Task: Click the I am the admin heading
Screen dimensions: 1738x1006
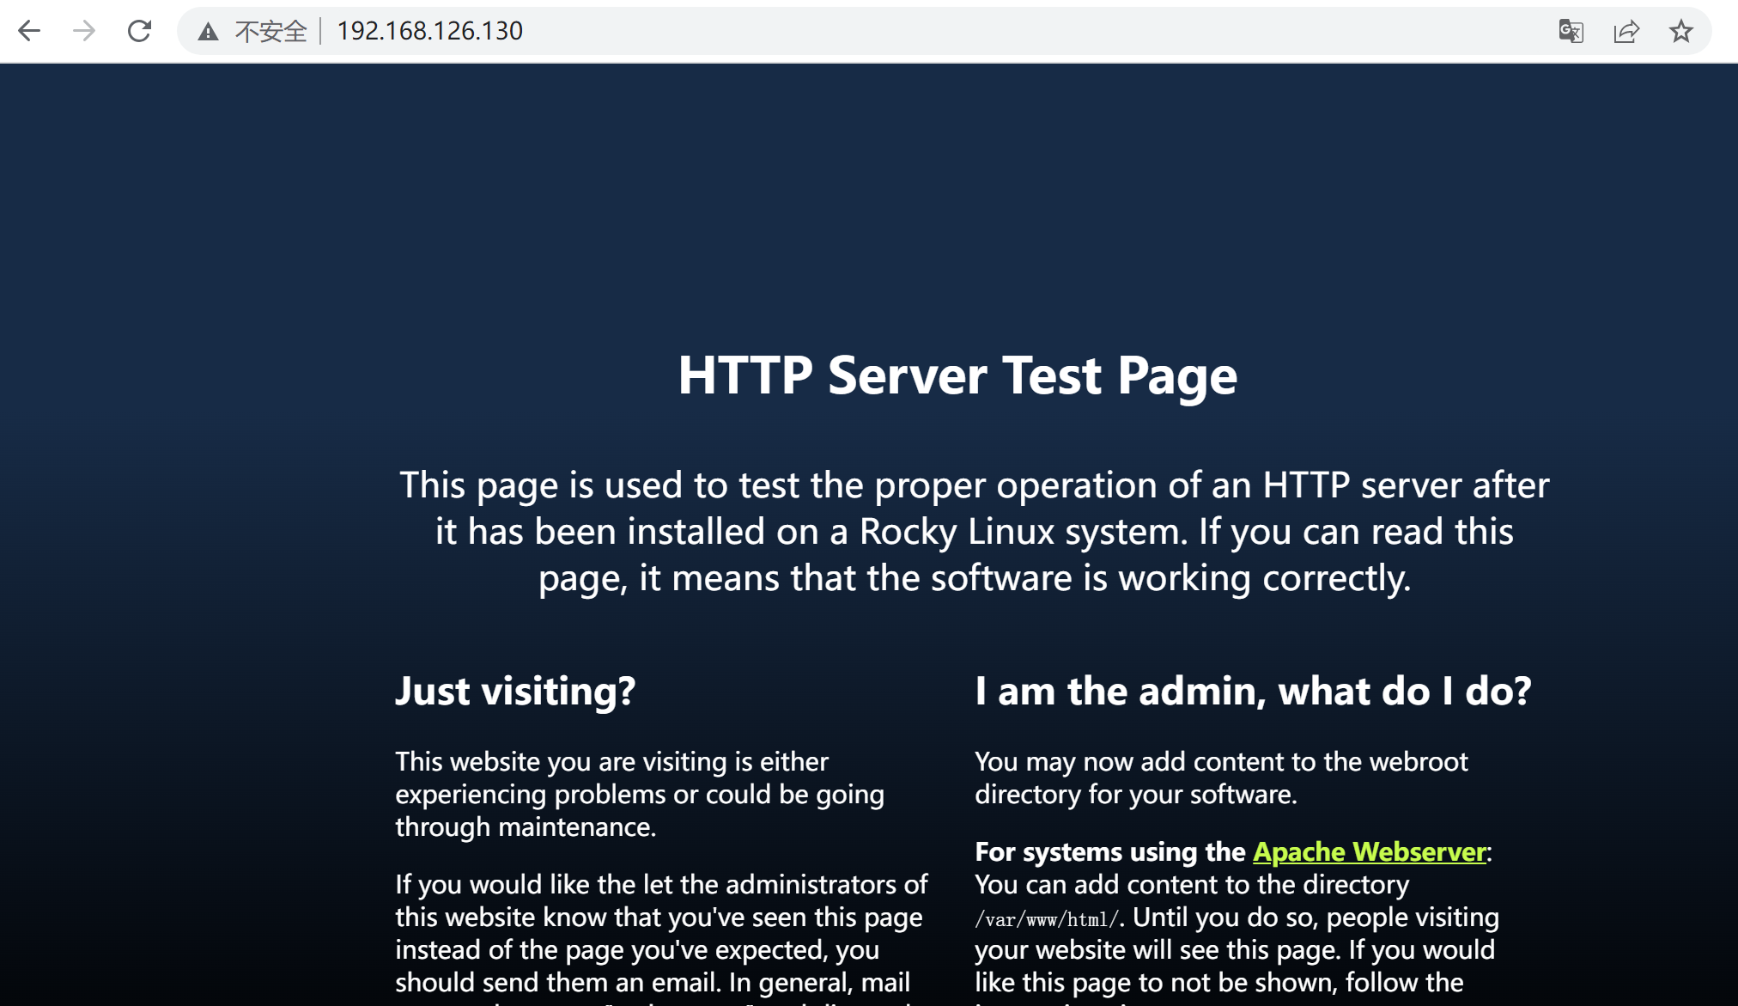Action: 1252,691
